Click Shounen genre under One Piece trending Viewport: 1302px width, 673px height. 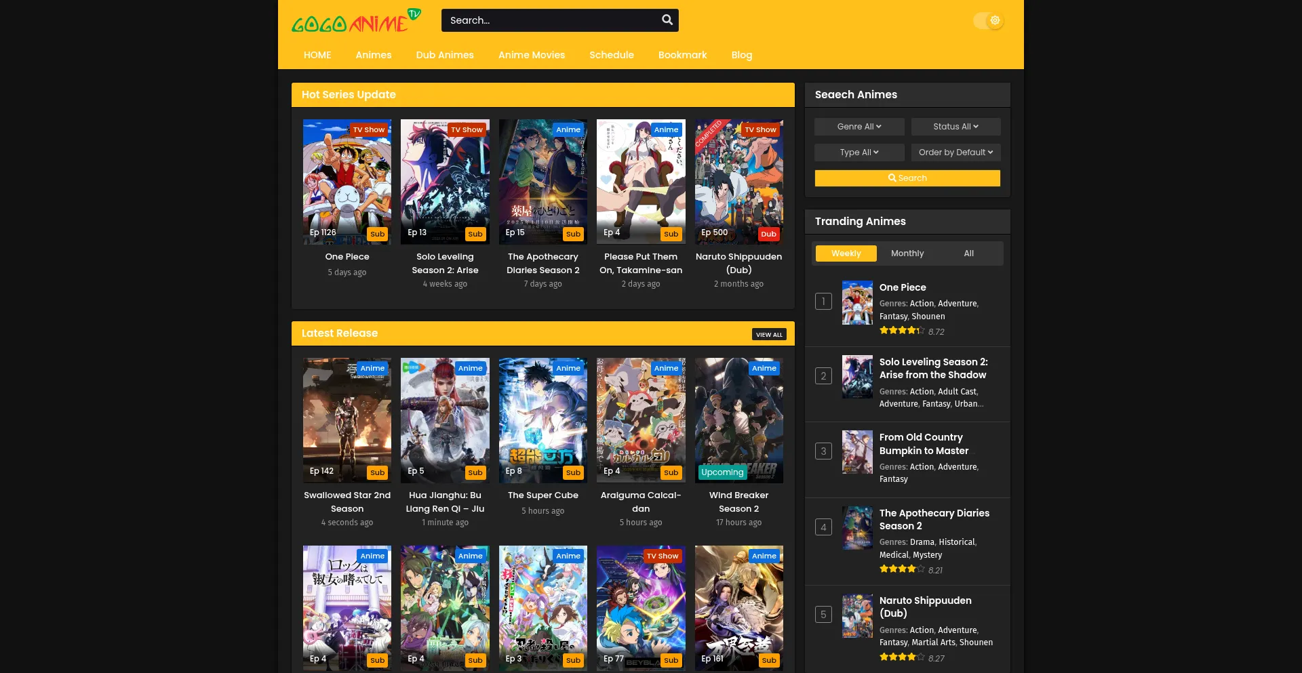click(x=928, y=317)
